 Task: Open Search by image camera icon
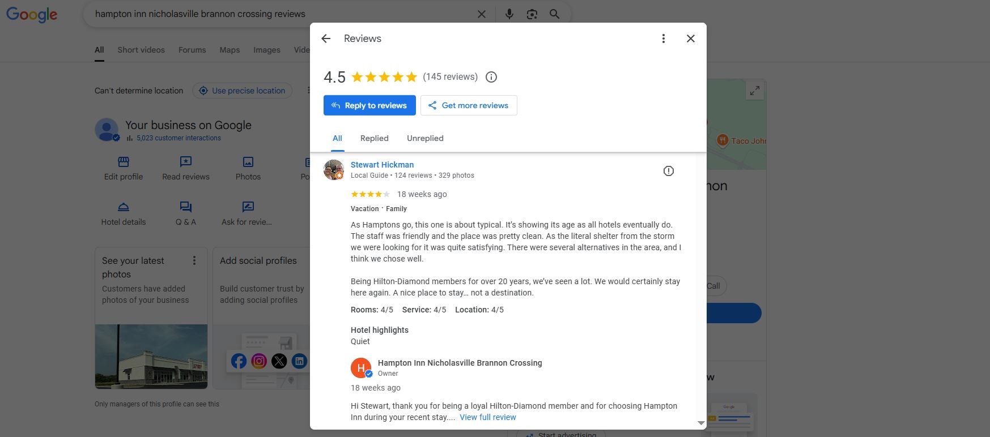click(x=532, y=14)
